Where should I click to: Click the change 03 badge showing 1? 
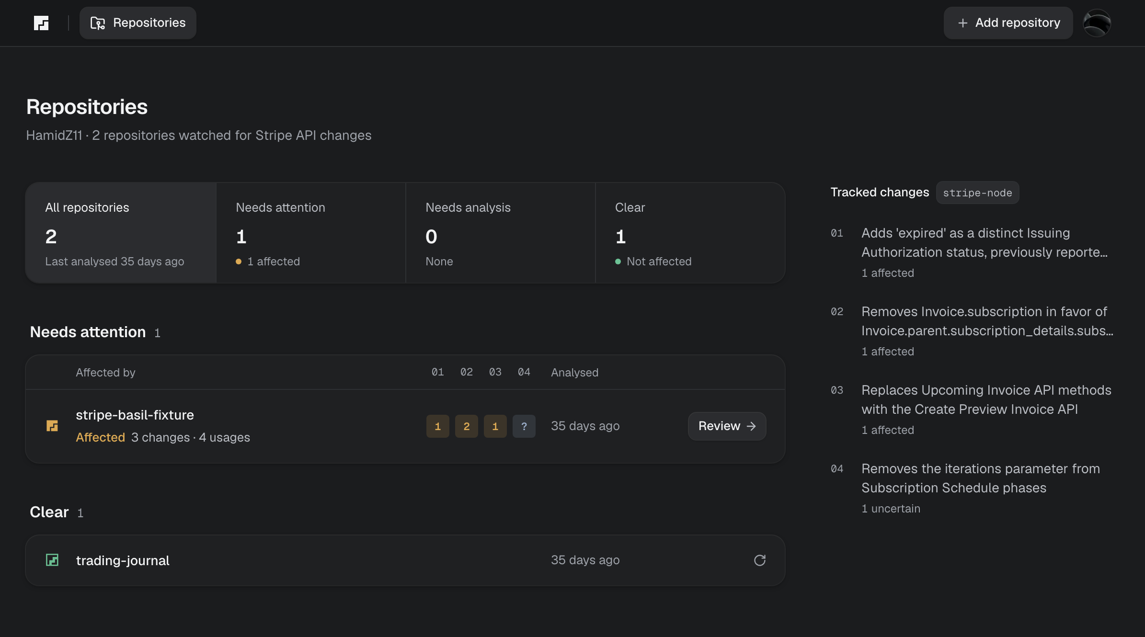[x=495, y=426]
